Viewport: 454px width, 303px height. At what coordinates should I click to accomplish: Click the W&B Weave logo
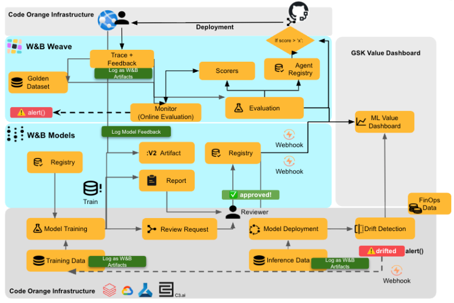pos(14,46)
